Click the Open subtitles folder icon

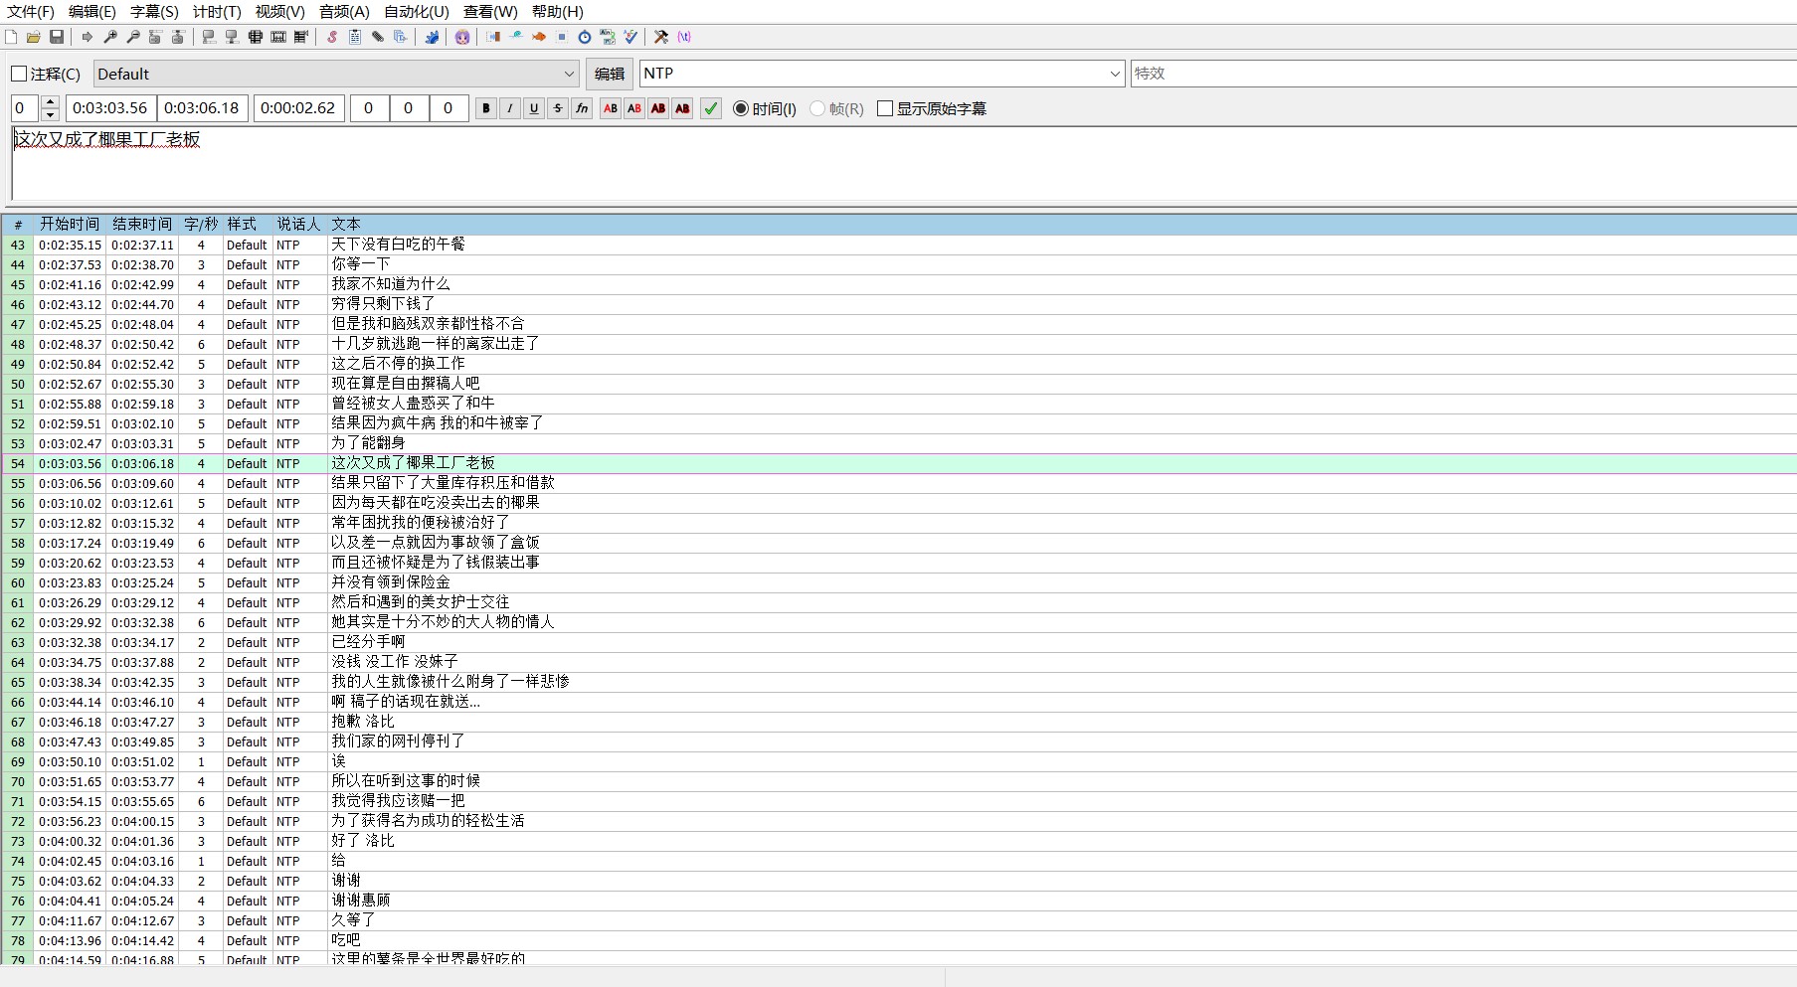pos(34,37)
